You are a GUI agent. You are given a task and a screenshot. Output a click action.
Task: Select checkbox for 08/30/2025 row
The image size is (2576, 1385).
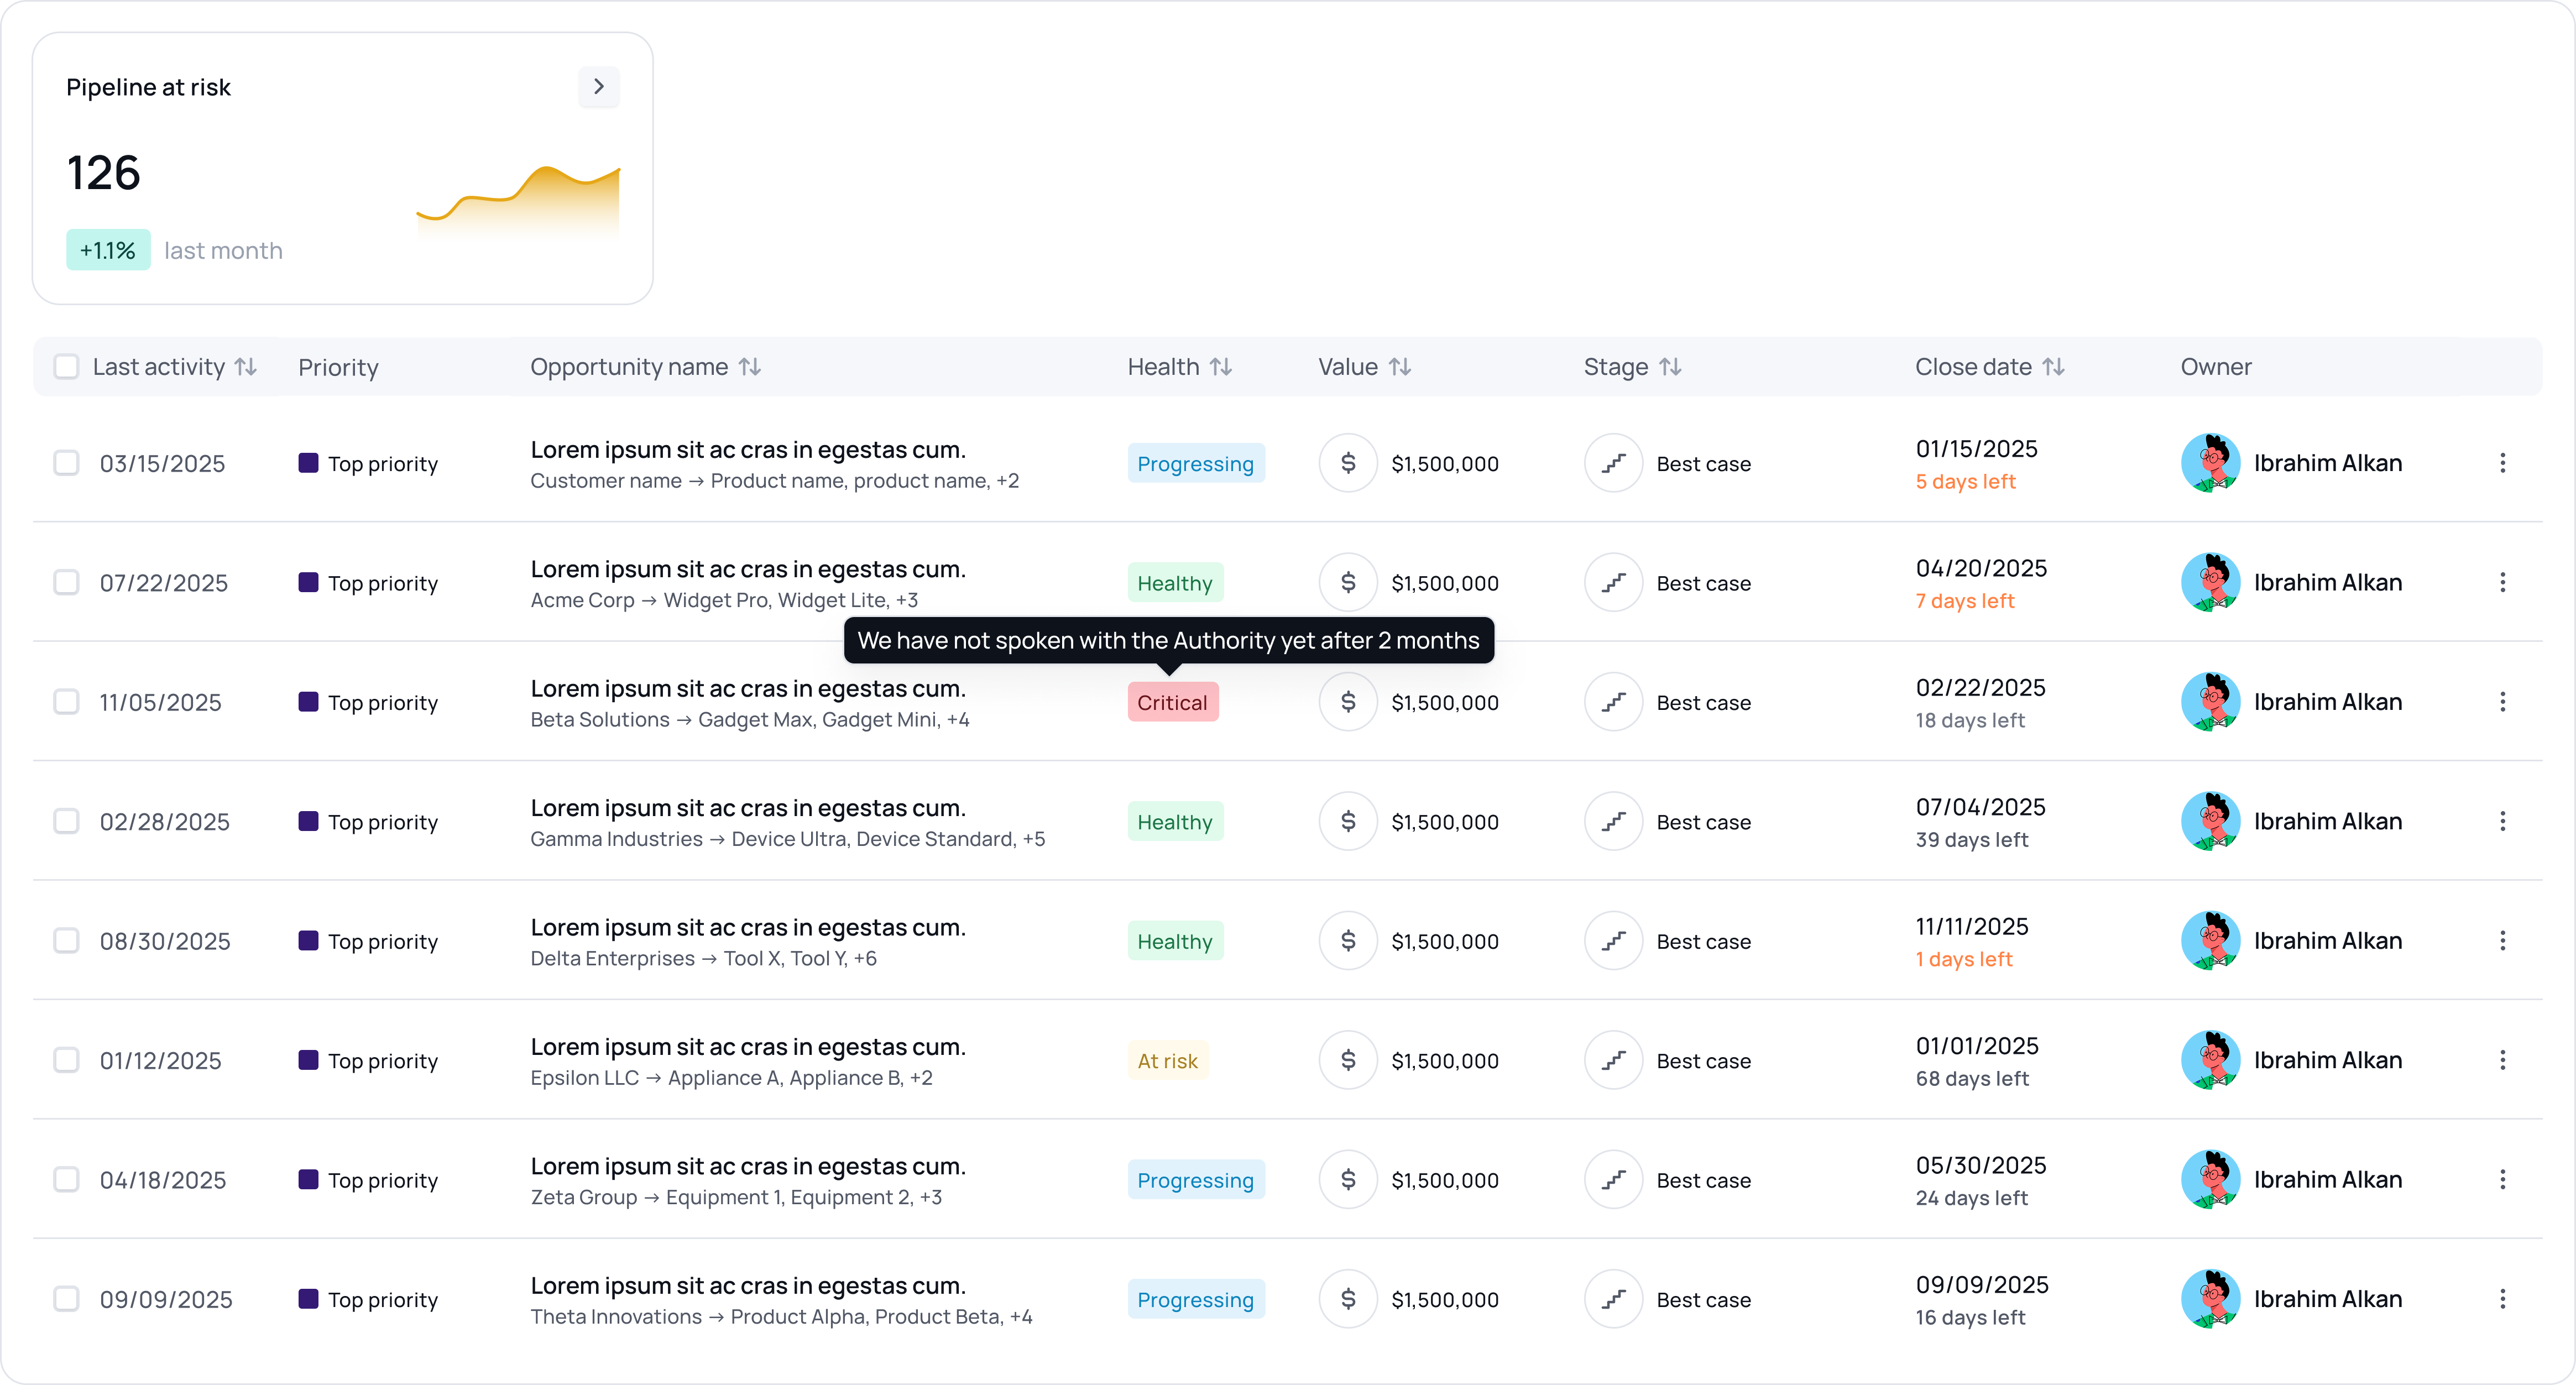point(66,941)
